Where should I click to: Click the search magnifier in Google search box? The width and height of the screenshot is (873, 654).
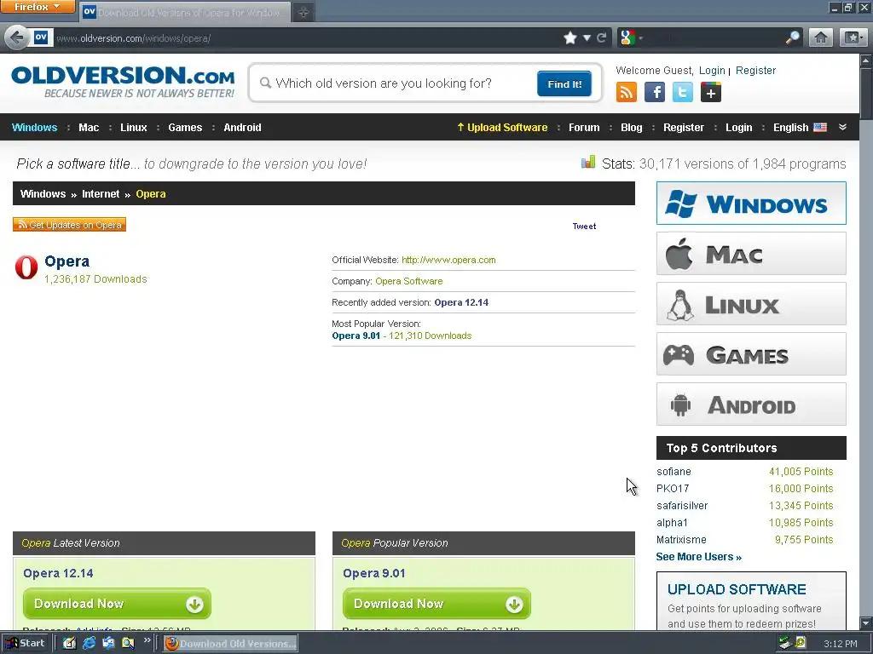tap(792, 37)
